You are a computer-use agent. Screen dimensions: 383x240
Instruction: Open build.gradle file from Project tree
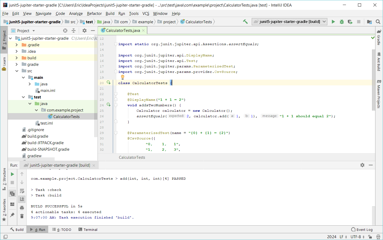pyautogui.click(x=38, y=136)
